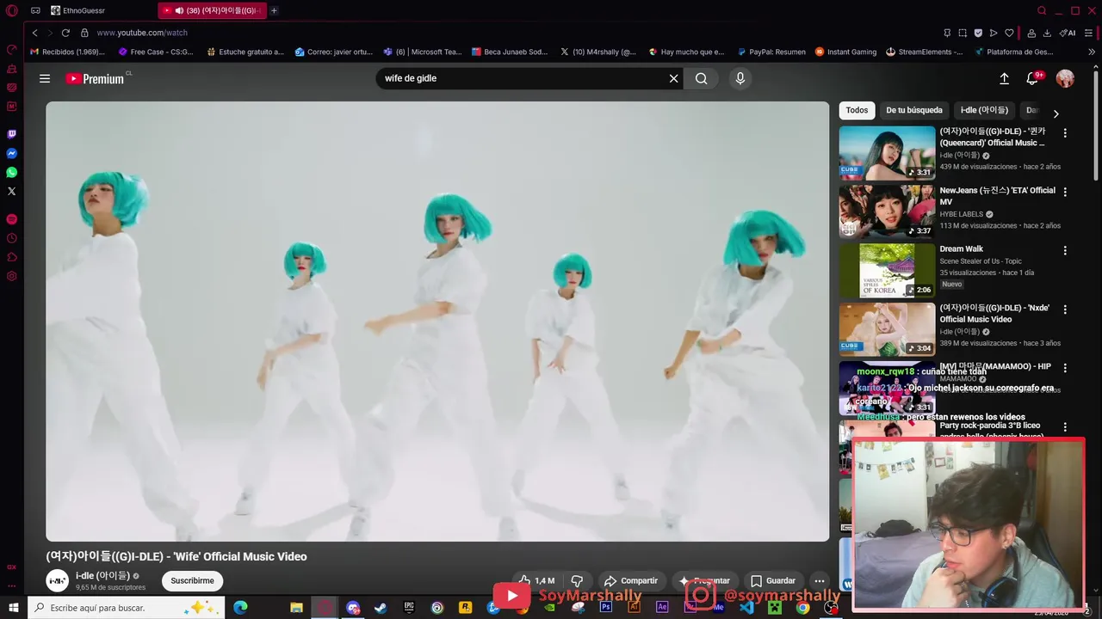Open WhatsApp in the Opera sidebar
Viewport: 1102px width, 619px height.
(x=12, y=172)
